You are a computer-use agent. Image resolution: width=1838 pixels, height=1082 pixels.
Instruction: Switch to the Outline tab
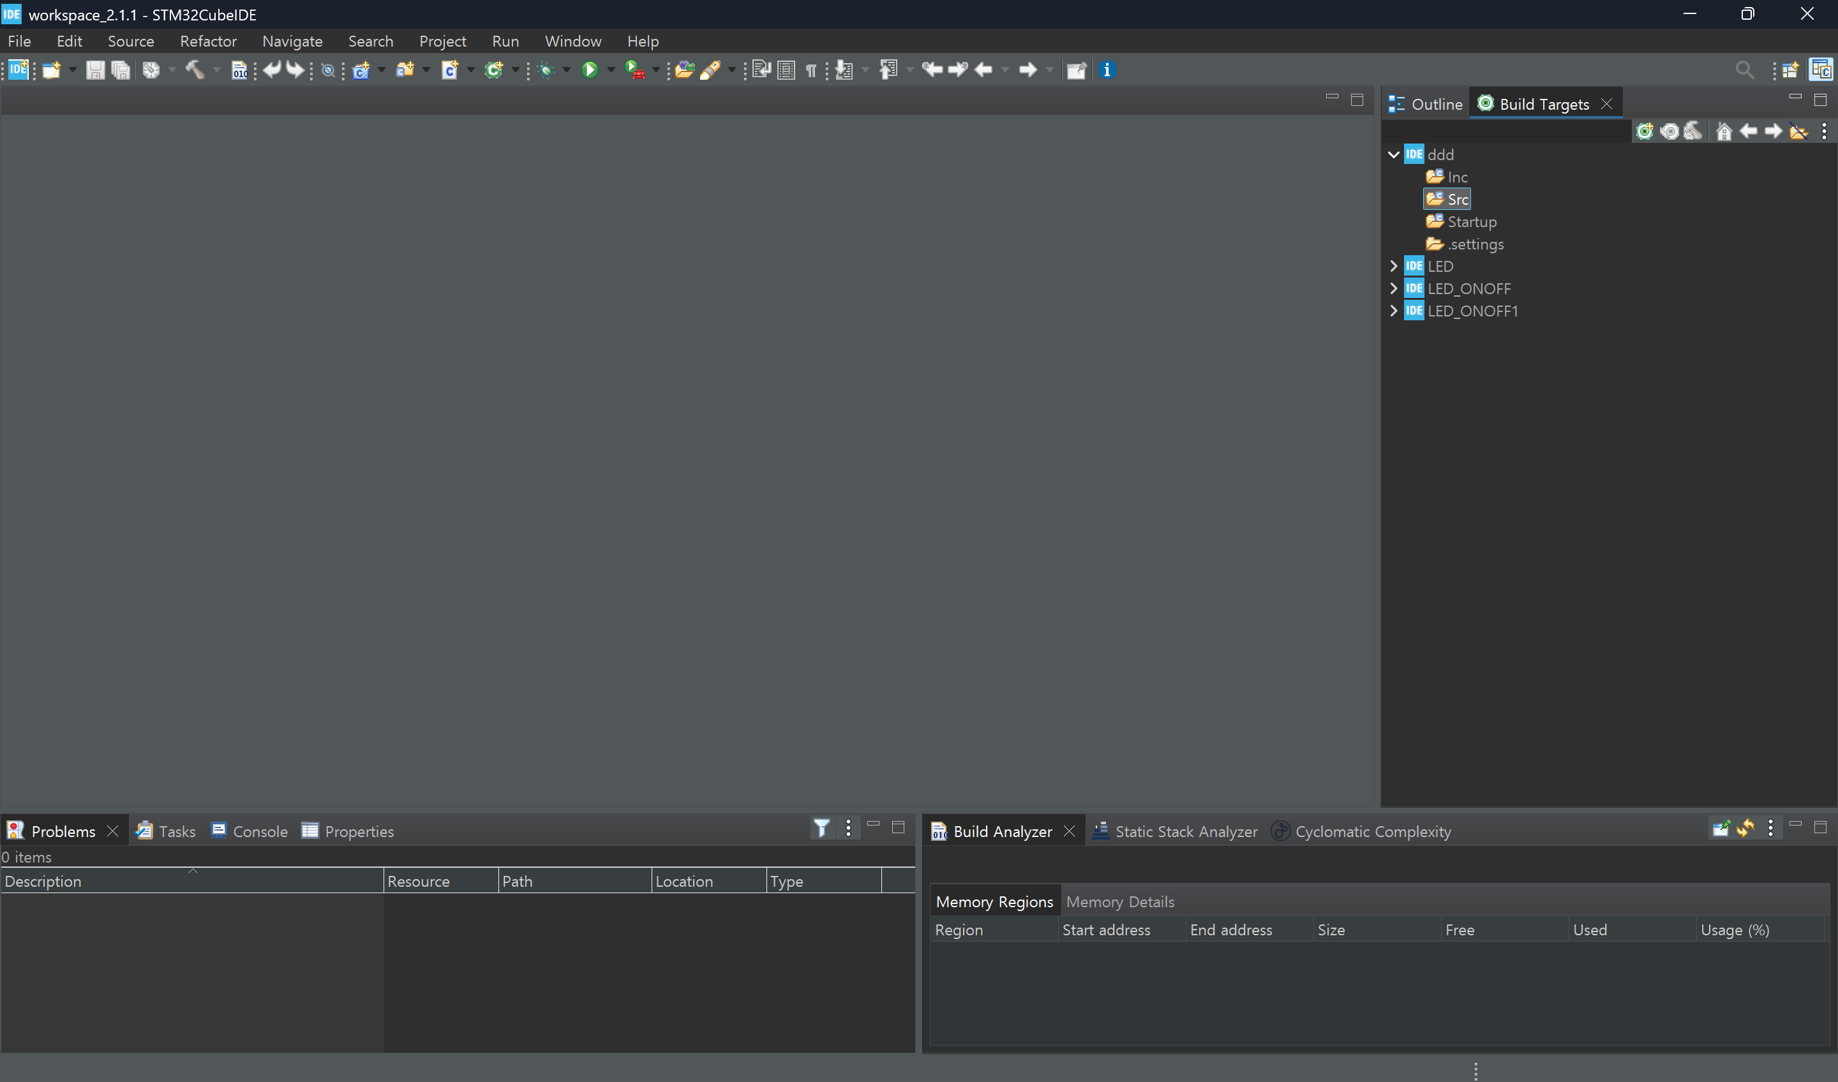[x=1426, y=104]
